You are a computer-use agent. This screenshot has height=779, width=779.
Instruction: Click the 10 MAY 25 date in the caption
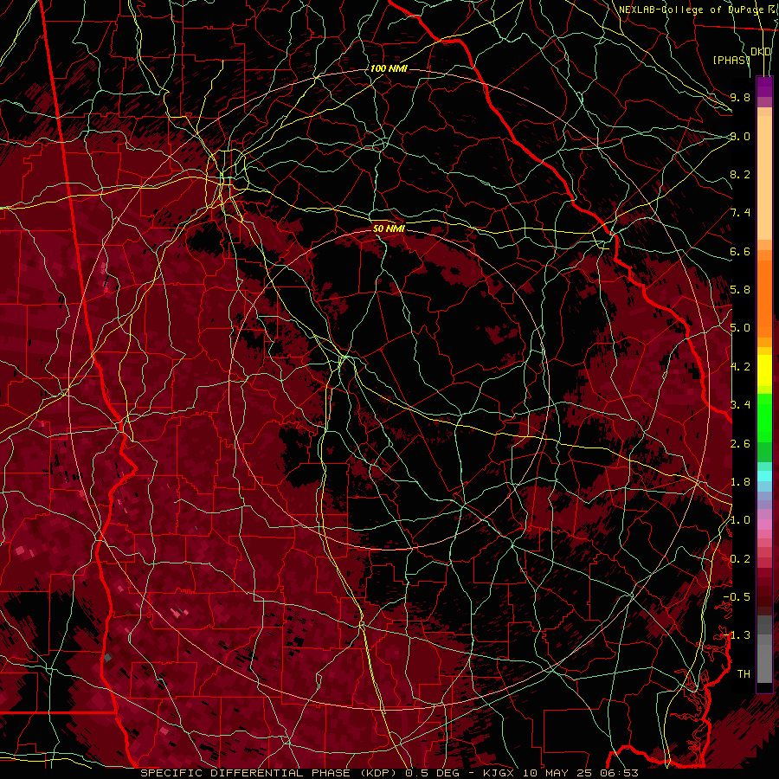[558, 773]
